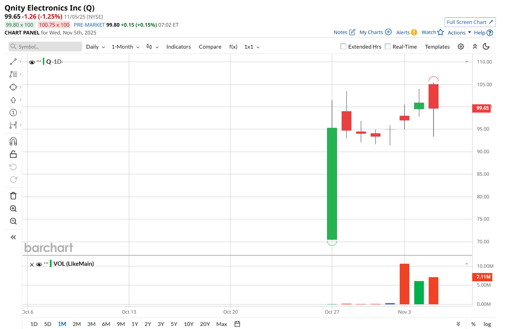
Task: Select the 20Y time range
Action: pos(205,324)
